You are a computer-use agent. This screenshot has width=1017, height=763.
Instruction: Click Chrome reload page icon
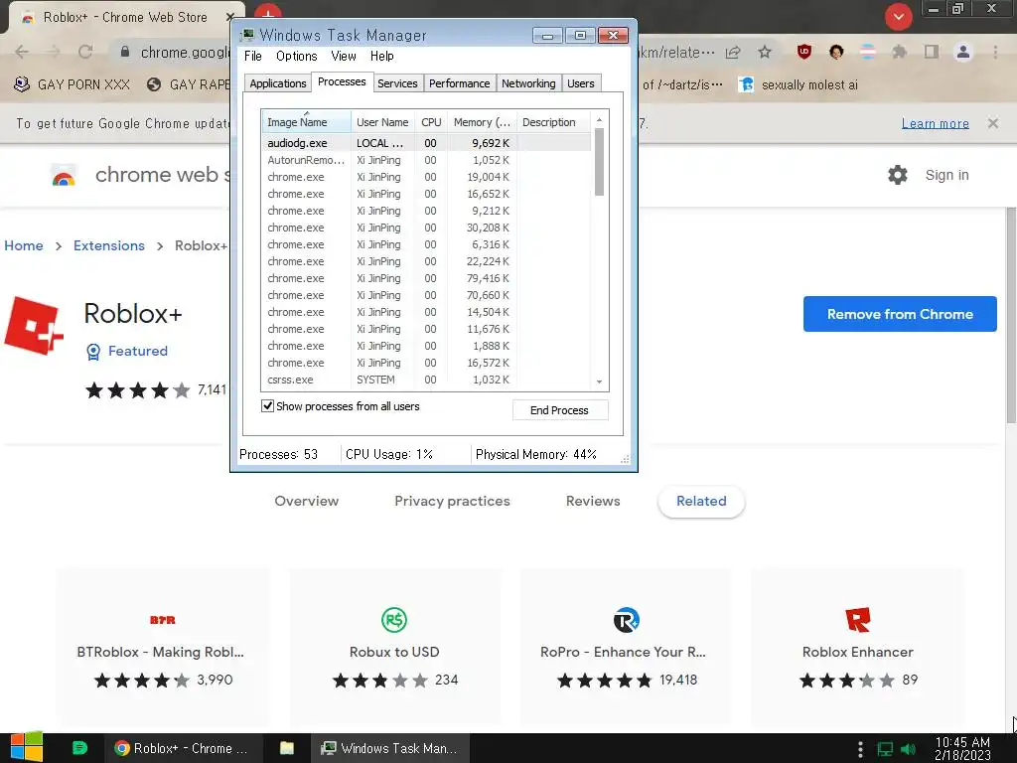[85, 52]
